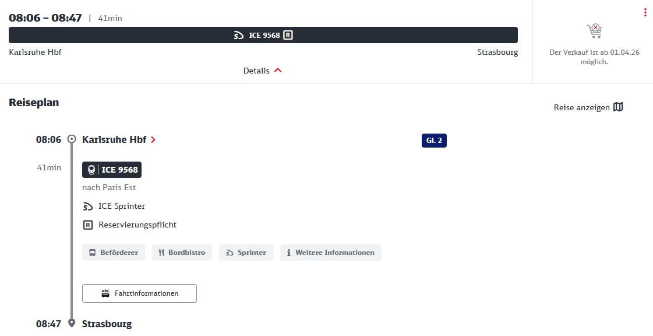Open the Bordbistro info chip
Screen dimensions: 653x336
(x=182, y=253)
